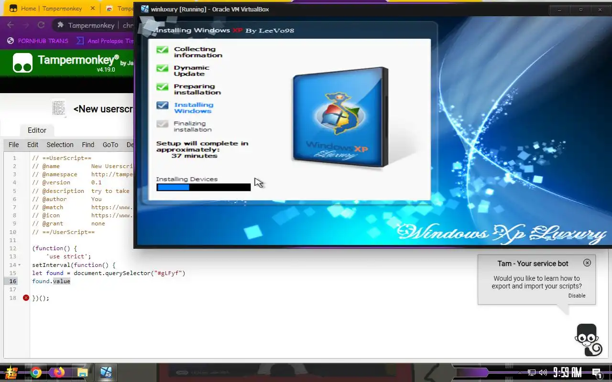Select the Editor tab
Viewport: 612px width, 382px height.
click(37, 130)
